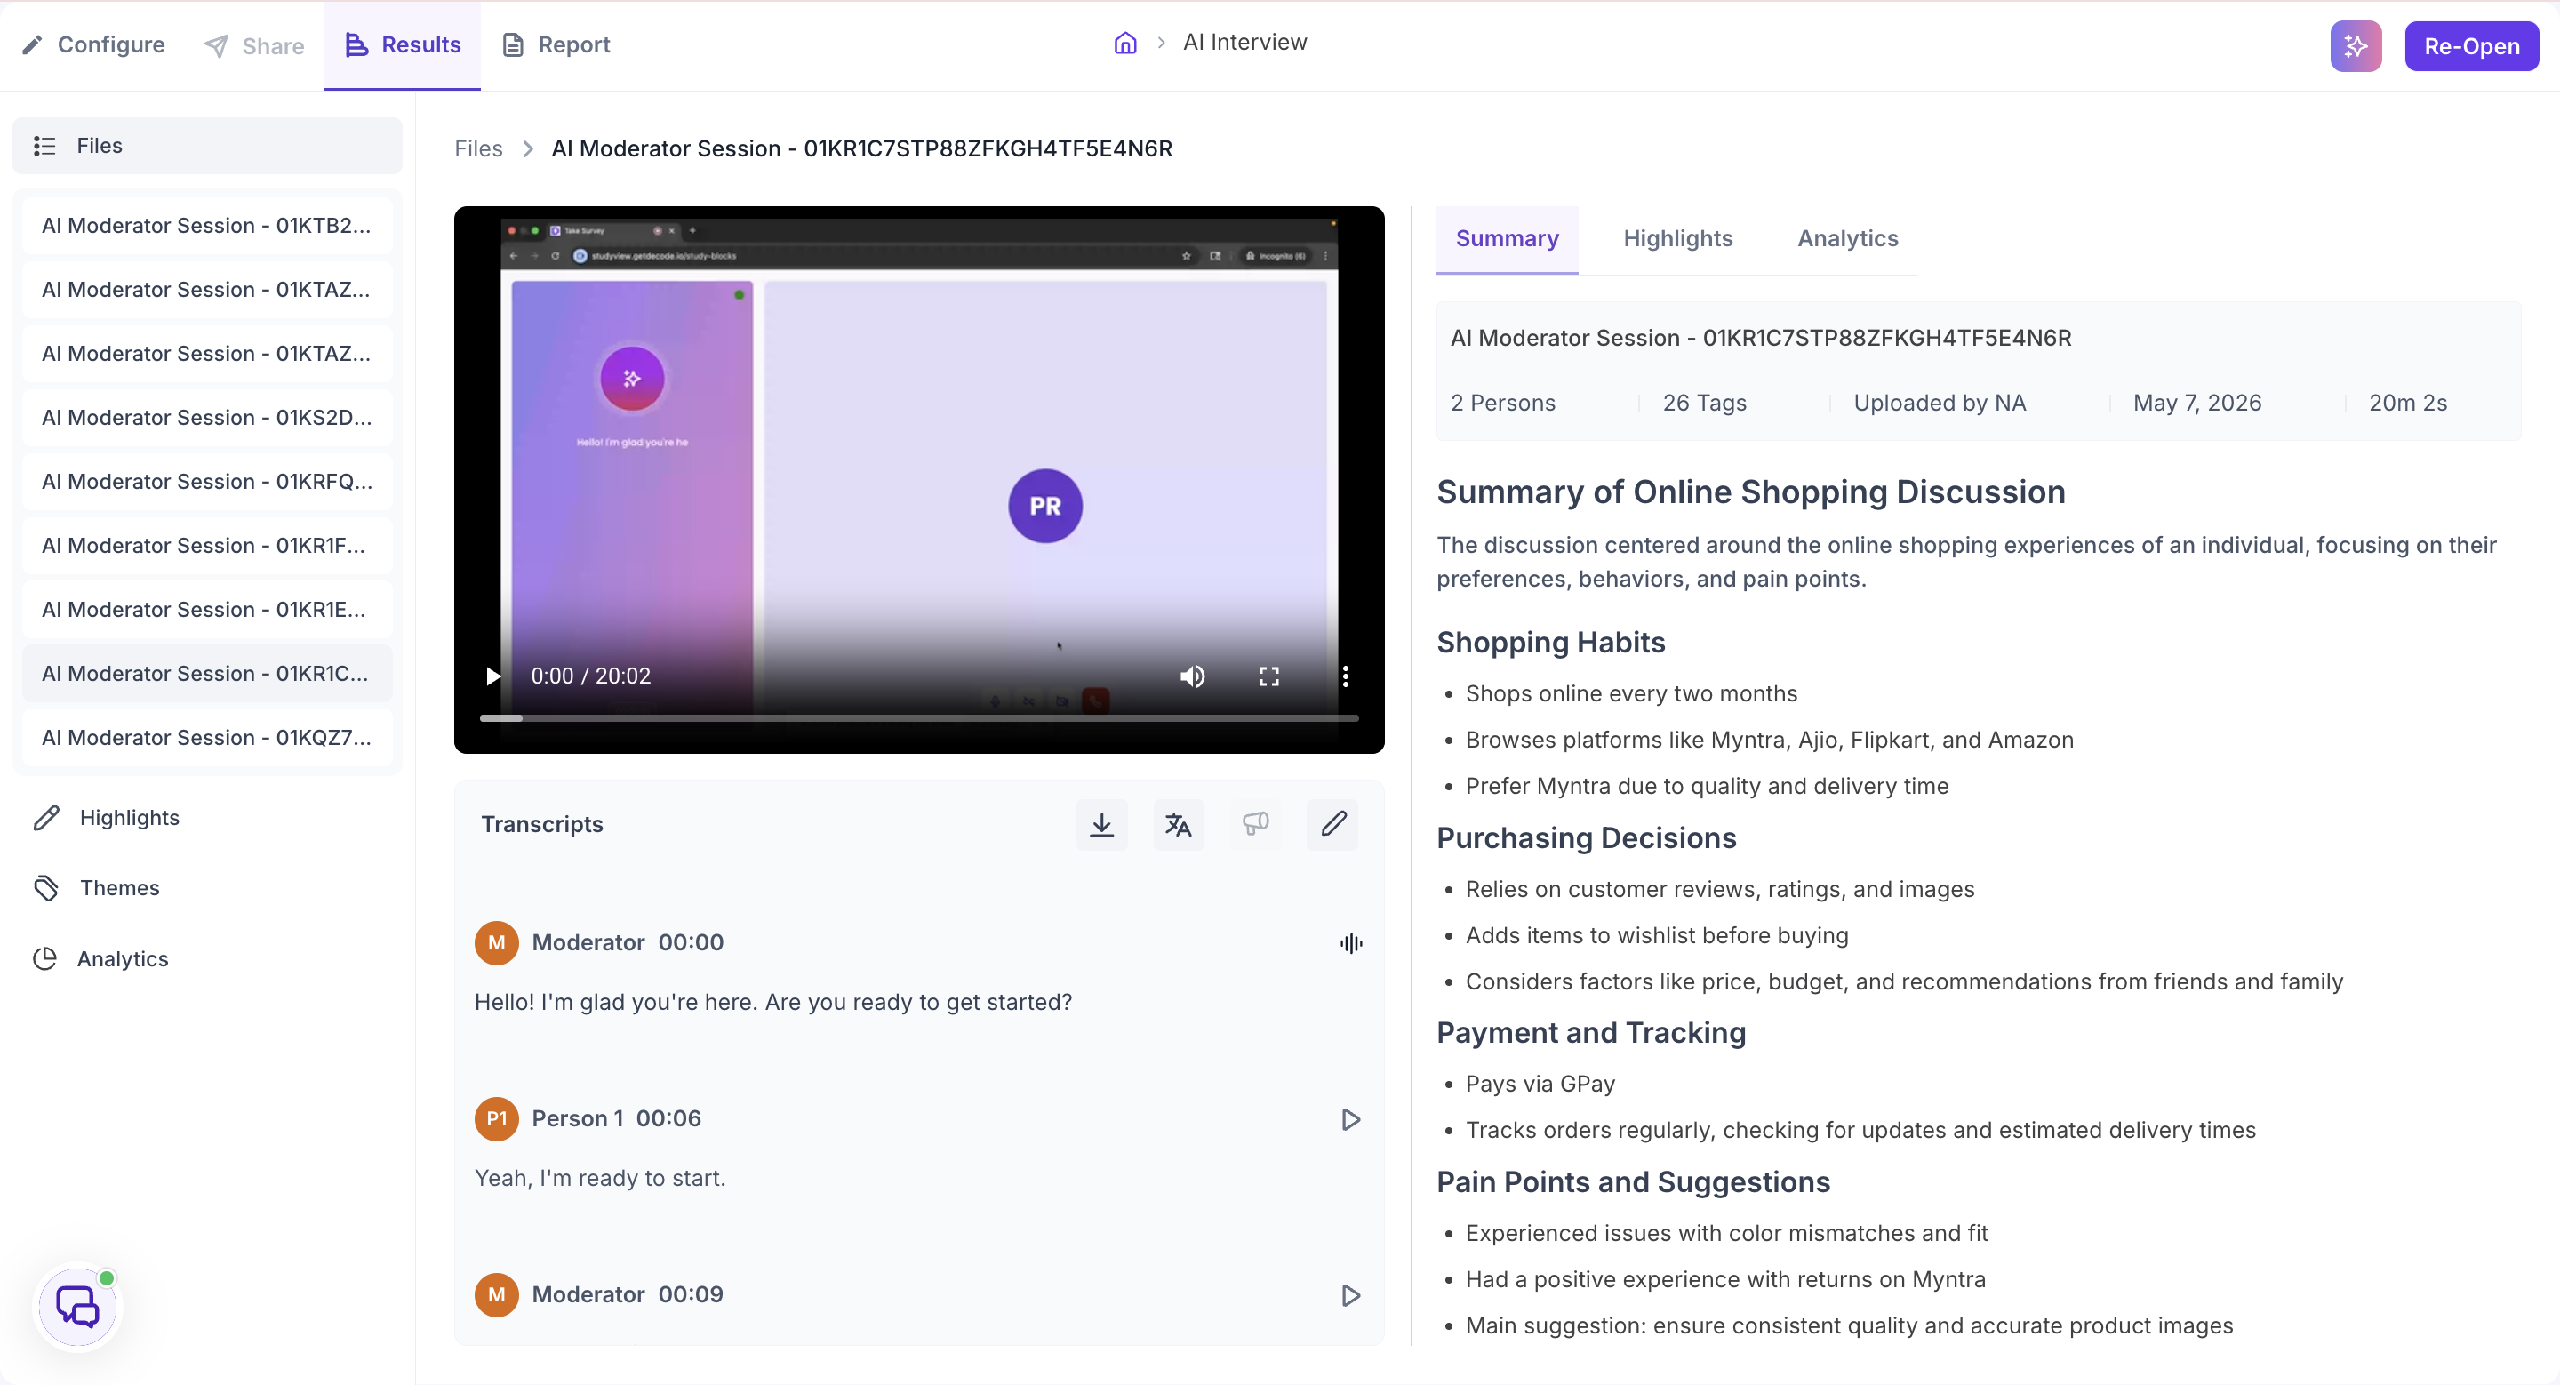Edit transcript with the pencil icon
Screen dimensions: 2560x1385
pos(1332,824)
